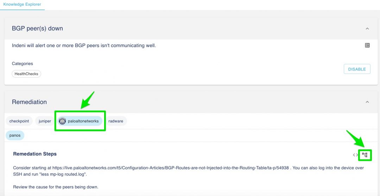Collapse the BGP peer(s) down panel

coord(367,28)
